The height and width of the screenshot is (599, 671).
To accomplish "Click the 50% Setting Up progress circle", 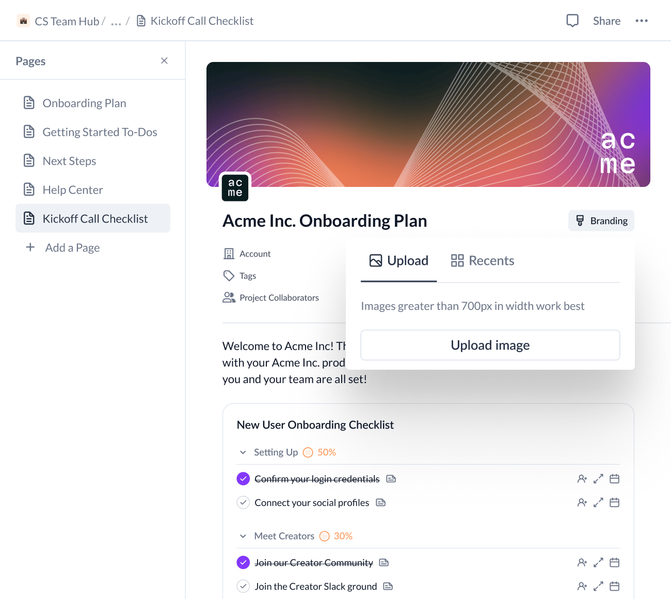I will tap(308, 452).
